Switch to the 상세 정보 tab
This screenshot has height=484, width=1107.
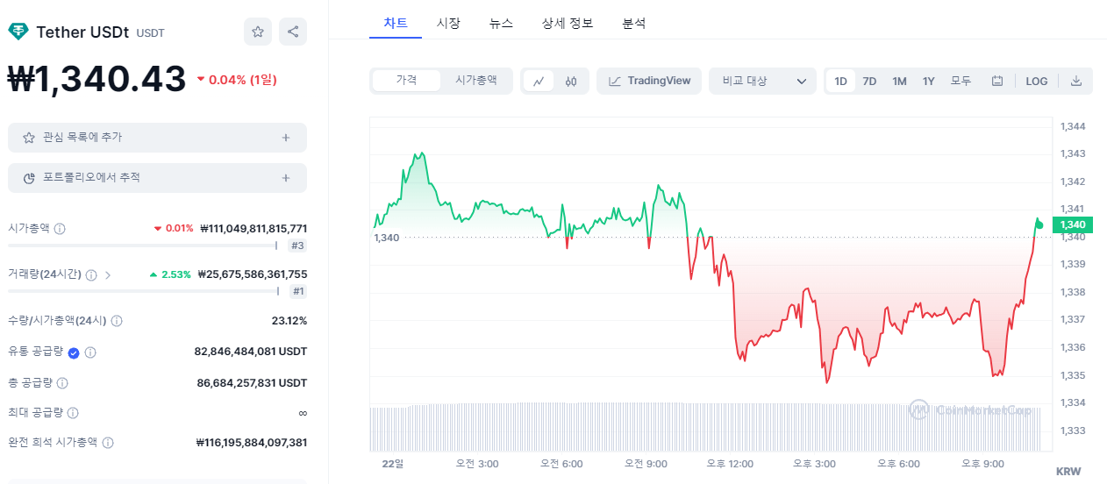568,24
